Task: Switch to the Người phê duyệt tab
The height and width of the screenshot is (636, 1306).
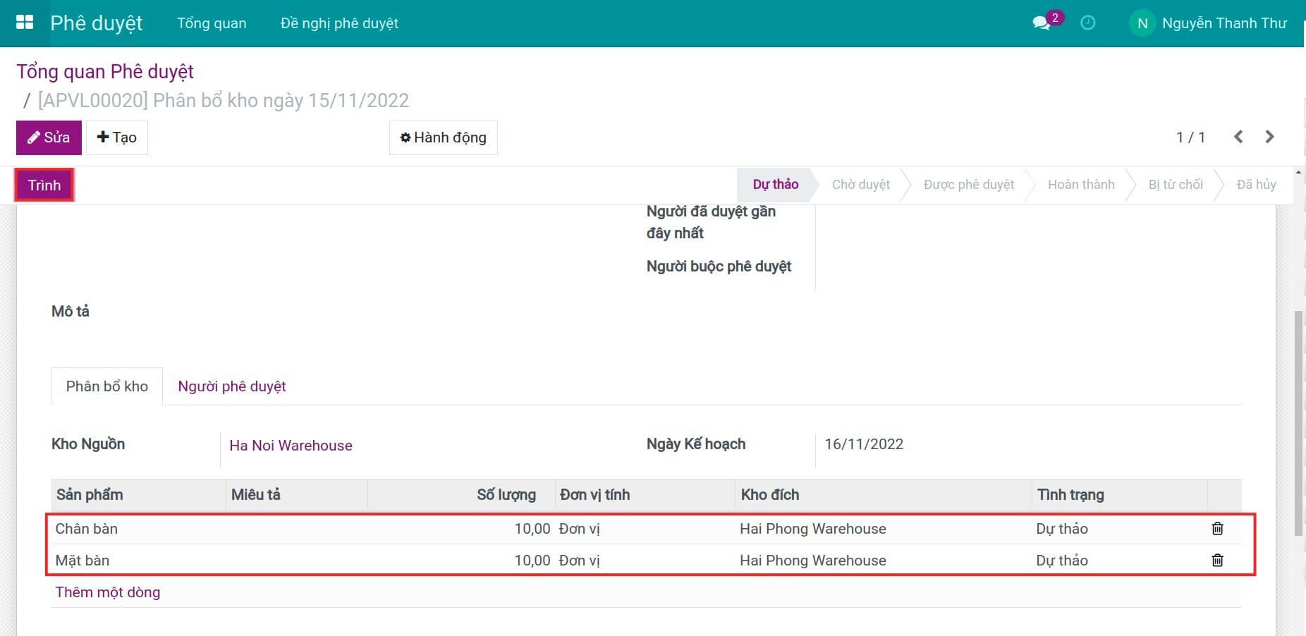Action: pyautogui.click(x=231, y=386)
